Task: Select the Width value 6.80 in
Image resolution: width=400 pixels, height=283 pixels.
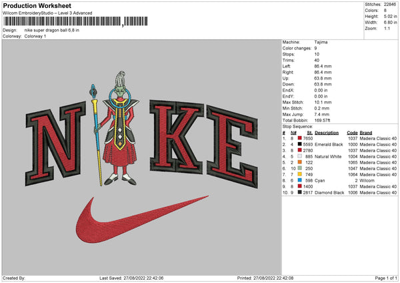Action: click(390, 23)
